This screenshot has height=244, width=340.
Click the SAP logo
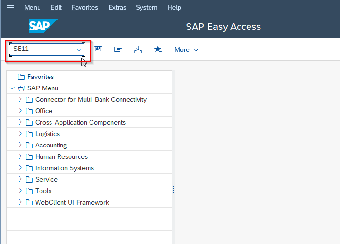point(43,26)
